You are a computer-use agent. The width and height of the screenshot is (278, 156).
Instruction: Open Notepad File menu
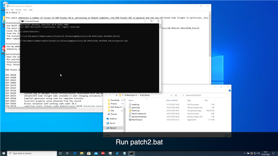(x=7, y=10)
